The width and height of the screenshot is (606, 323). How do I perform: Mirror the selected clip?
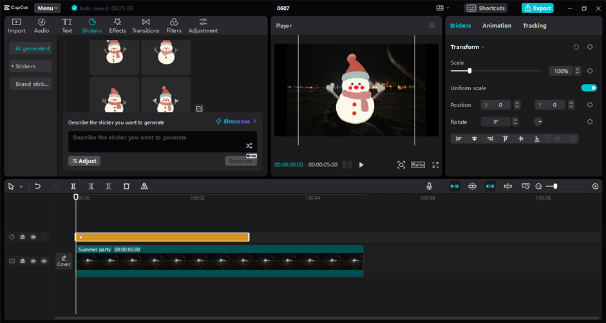144,186
